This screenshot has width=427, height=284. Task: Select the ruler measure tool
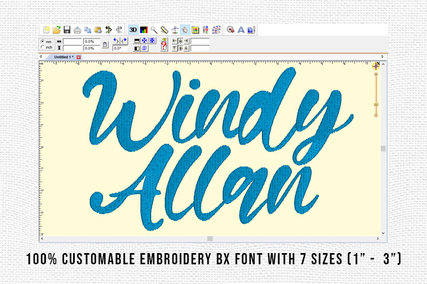pyautogui.click(x=164, y=30)
